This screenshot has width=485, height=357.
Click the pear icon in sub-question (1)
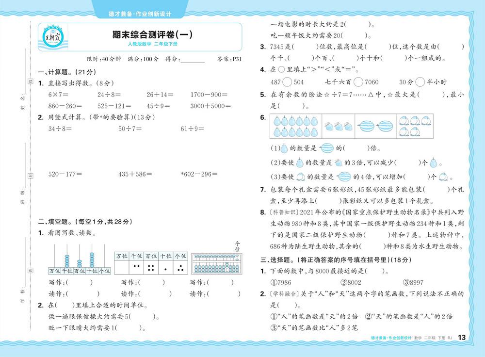click(284, 148)
